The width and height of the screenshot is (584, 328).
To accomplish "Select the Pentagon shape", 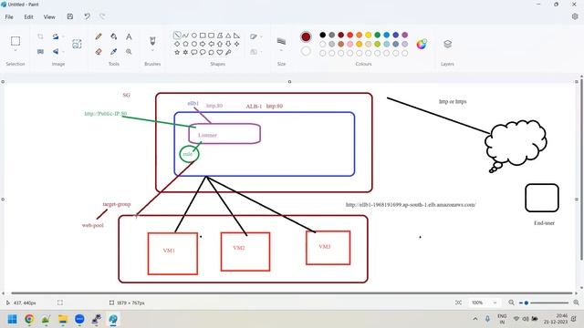I will [x=185, y=44].
